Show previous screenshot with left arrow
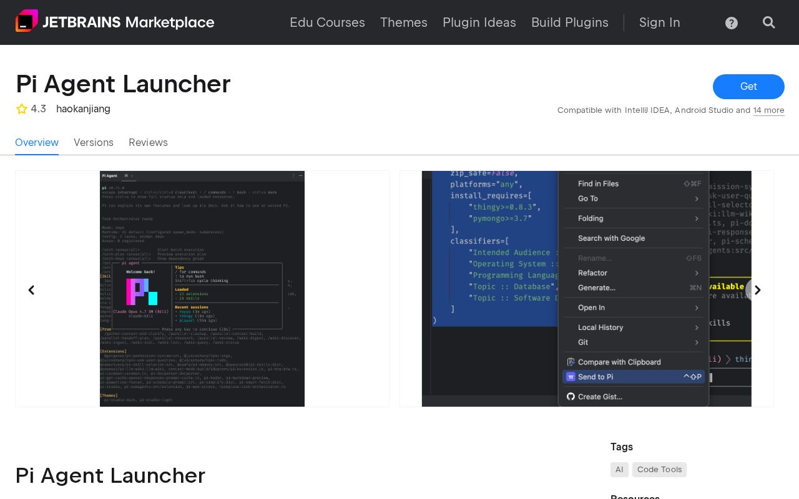 (31, 290)
